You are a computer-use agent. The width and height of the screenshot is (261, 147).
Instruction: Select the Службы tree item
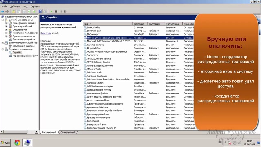17,53
